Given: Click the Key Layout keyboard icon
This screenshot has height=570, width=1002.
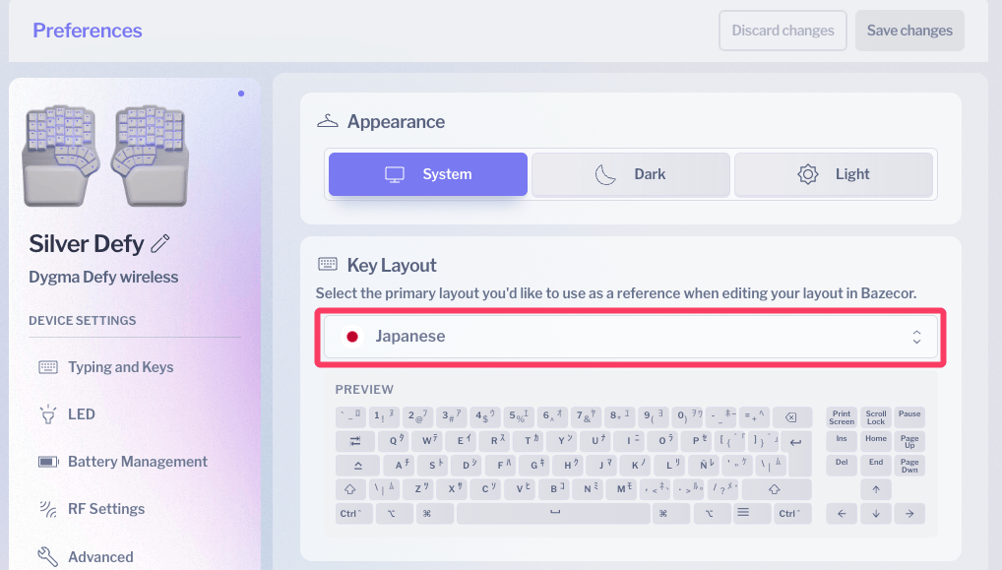Looking at the screenshot, I should (x=328, y=265).
